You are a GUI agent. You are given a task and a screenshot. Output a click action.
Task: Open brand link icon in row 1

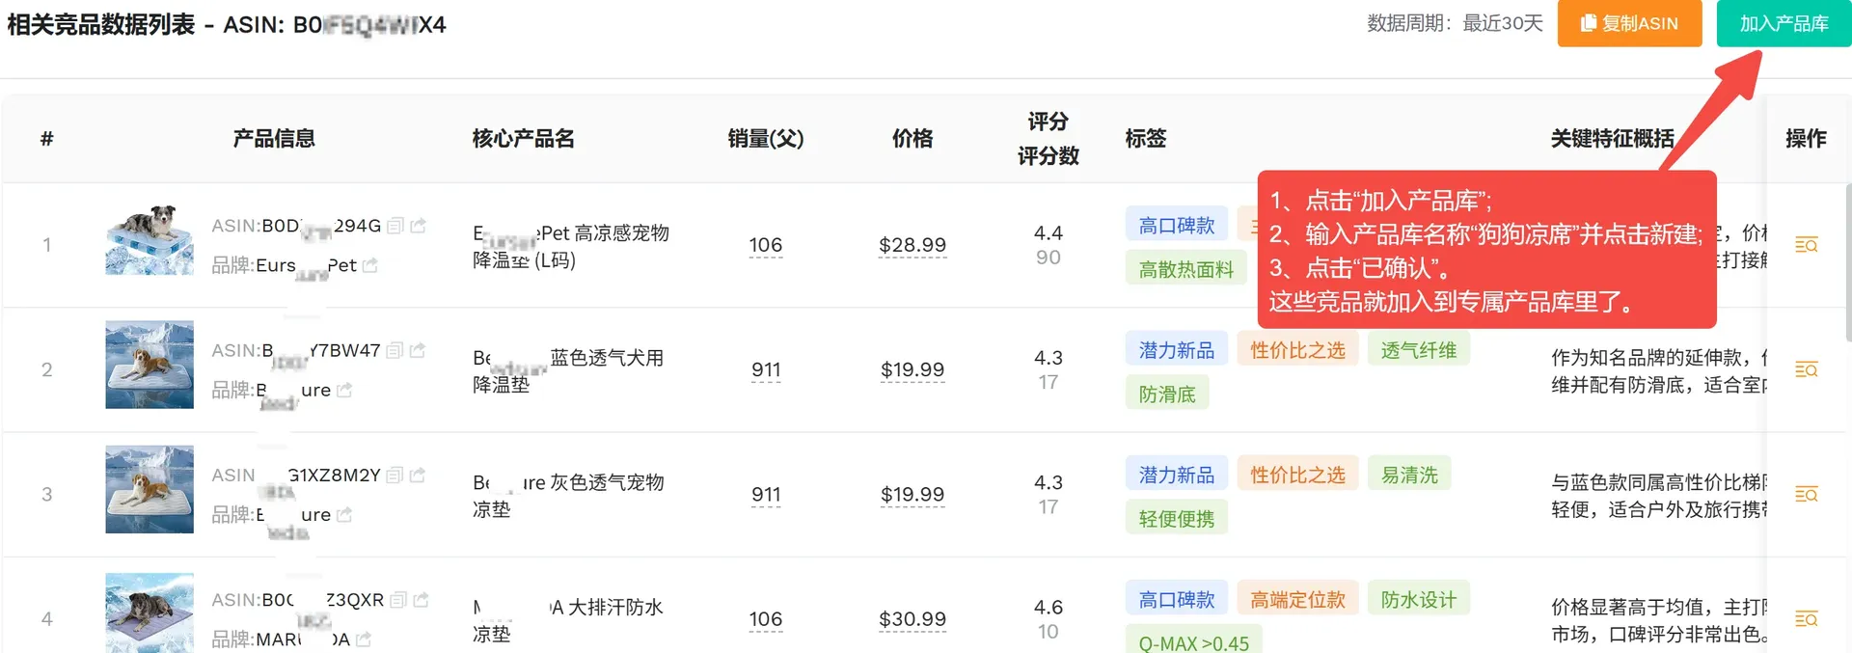[370, 265]
